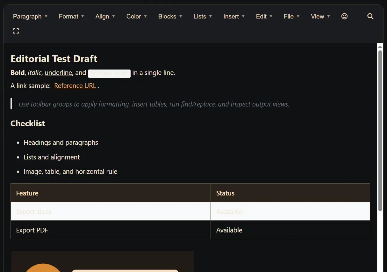Follow the Reference URL link
The width and height of the screenshot is (387, 272).
coord(75,86)
